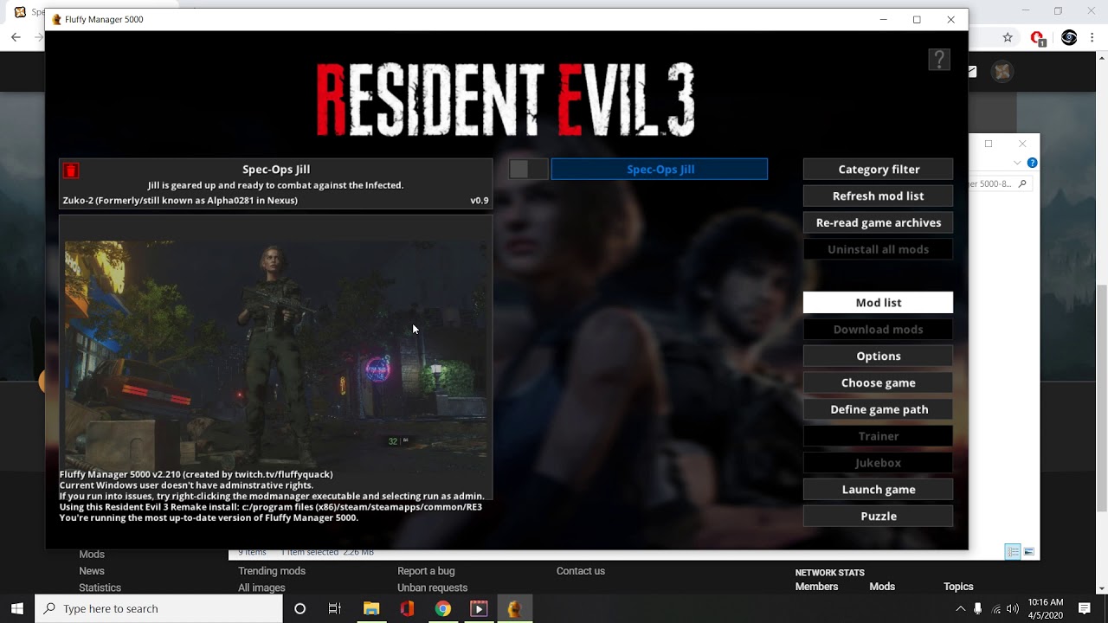Click the Chrome back arrow
The height and width of the screenshot is (623, 1108).
pos(16,37)
